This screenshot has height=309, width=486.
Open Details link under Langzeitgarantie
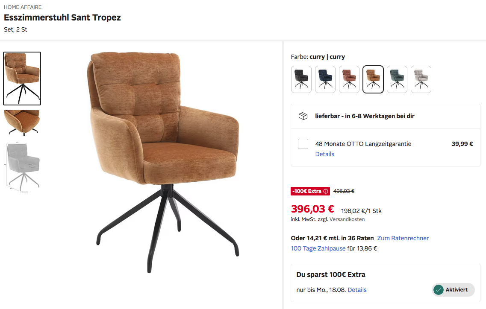tap(324, 154)
